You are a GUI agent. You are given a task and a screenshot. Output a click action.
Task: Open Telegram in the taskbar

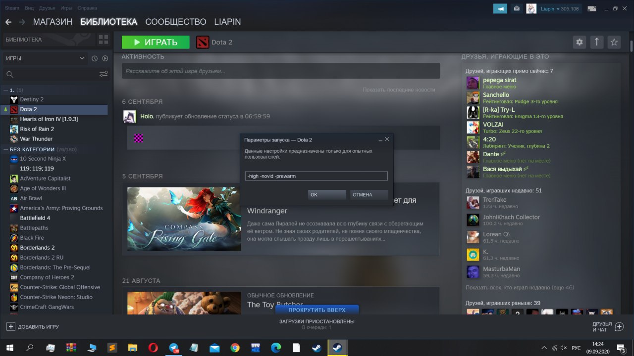[173, 348]
